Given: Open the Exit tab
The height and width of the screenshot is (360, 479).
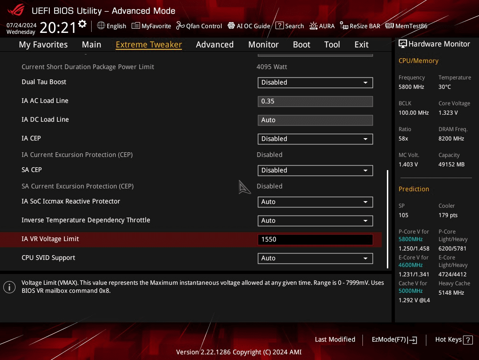Looking at the screenshot, I should coord(361,45).
